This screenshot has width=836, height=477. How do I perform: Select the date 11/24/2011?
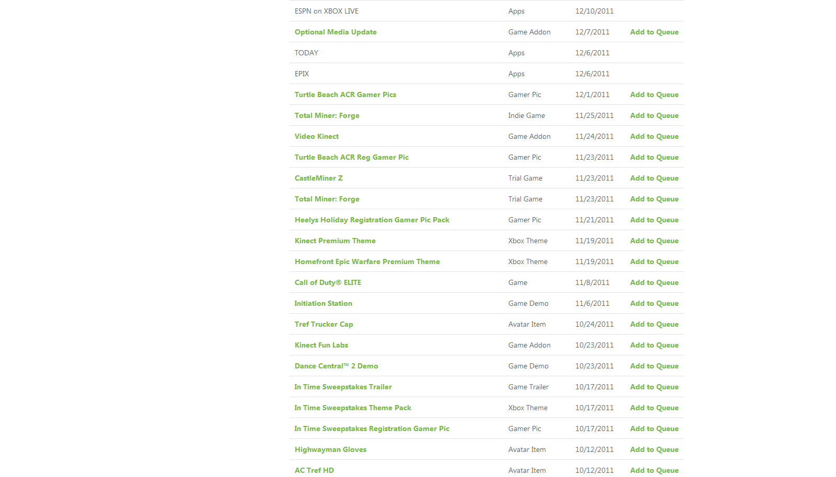click(595, 136)
